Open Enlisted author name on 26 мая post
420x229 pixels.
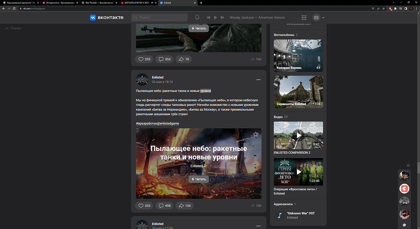coord(157,77)
